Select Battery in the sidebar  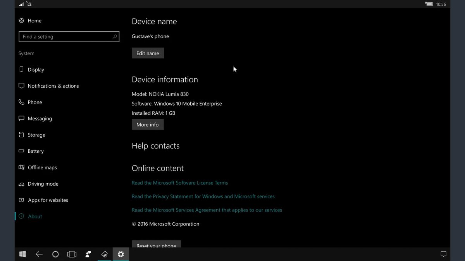pyautogui.click(x=36, y=151)
